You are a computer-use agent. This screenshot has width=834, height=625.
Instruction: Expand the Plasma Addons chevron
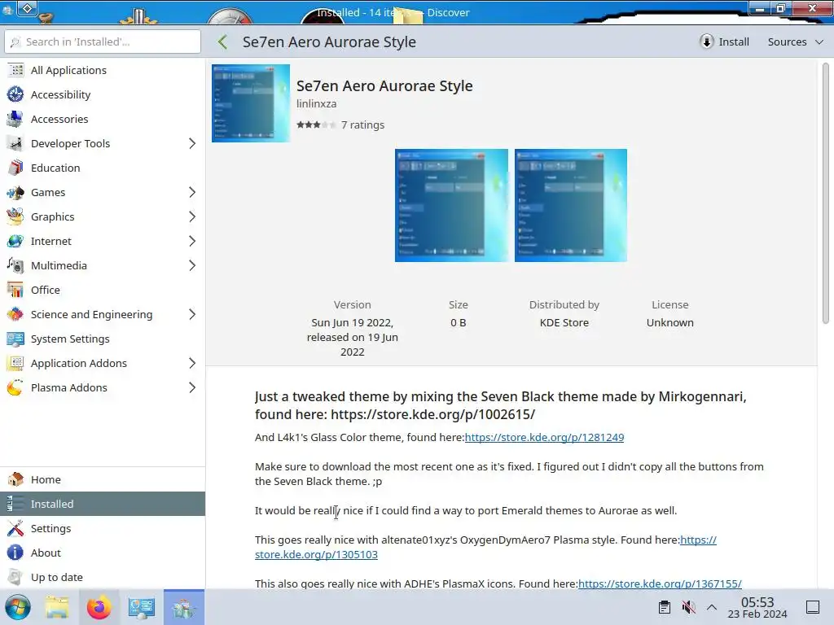(192, 388)
